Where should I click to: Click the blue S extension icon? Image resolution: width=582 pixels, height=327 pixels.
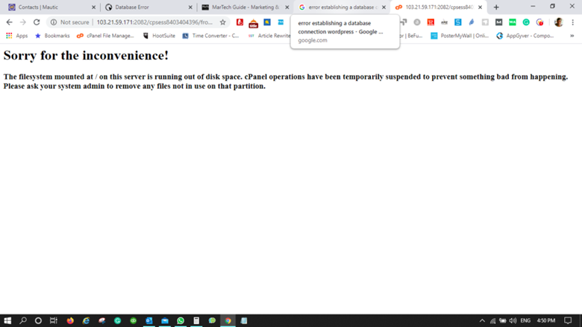[457, 22]
